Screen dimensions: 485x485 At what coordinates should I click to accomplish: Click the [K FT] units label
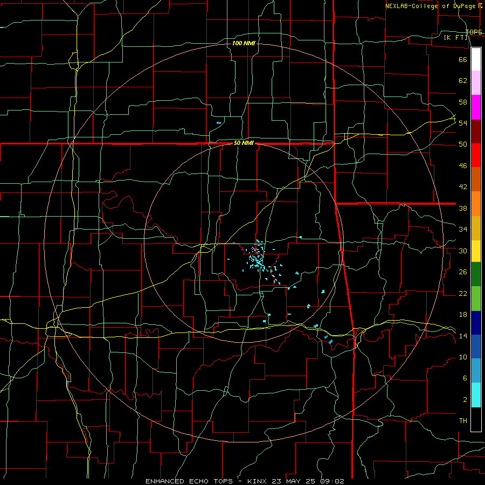(x=455, y=37)
